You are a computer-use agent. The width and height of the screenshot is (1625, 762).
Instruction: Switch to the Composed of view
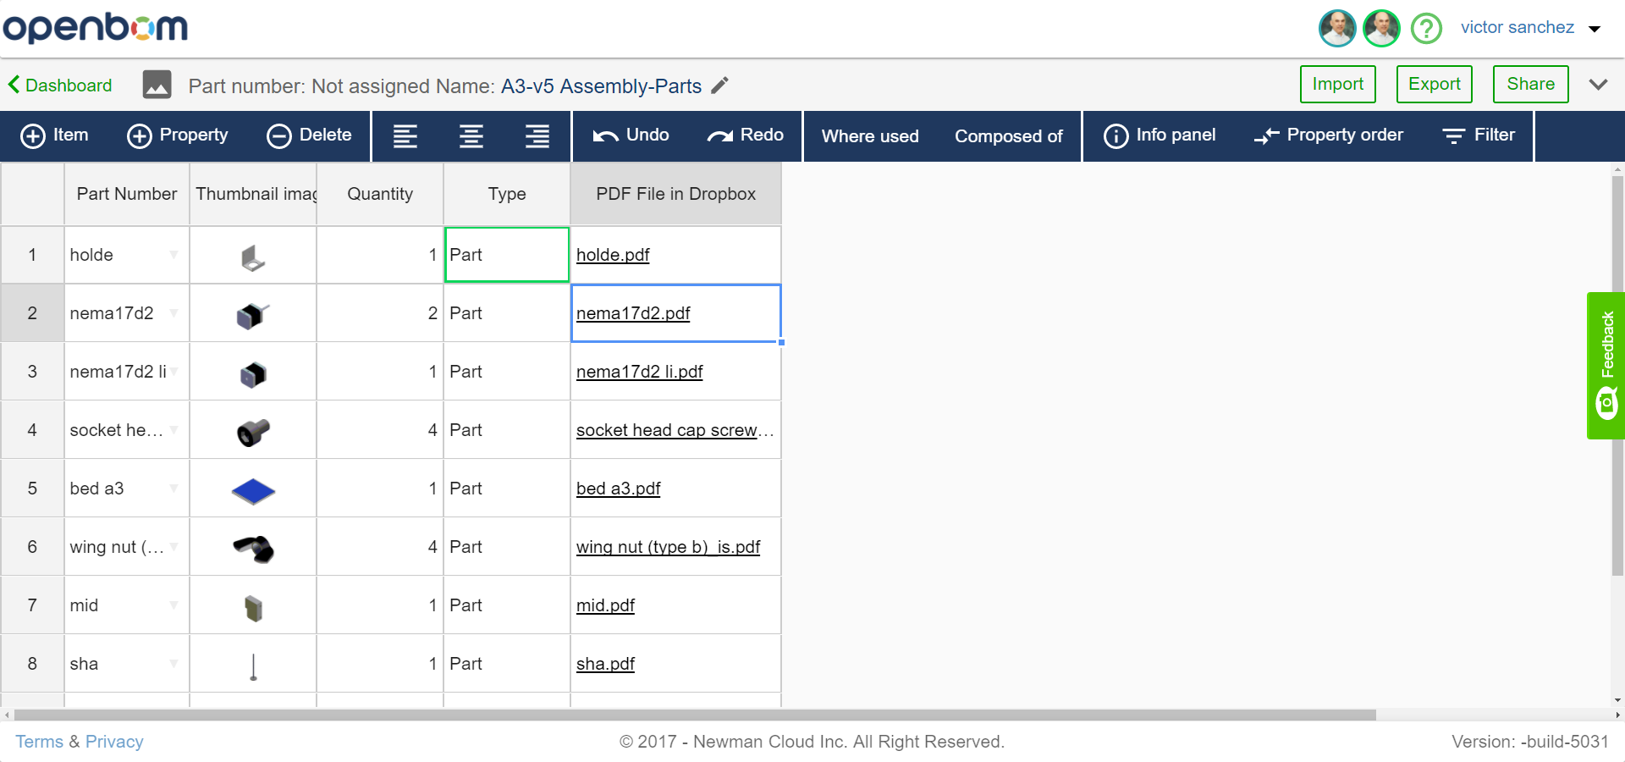pos(1008,136)
